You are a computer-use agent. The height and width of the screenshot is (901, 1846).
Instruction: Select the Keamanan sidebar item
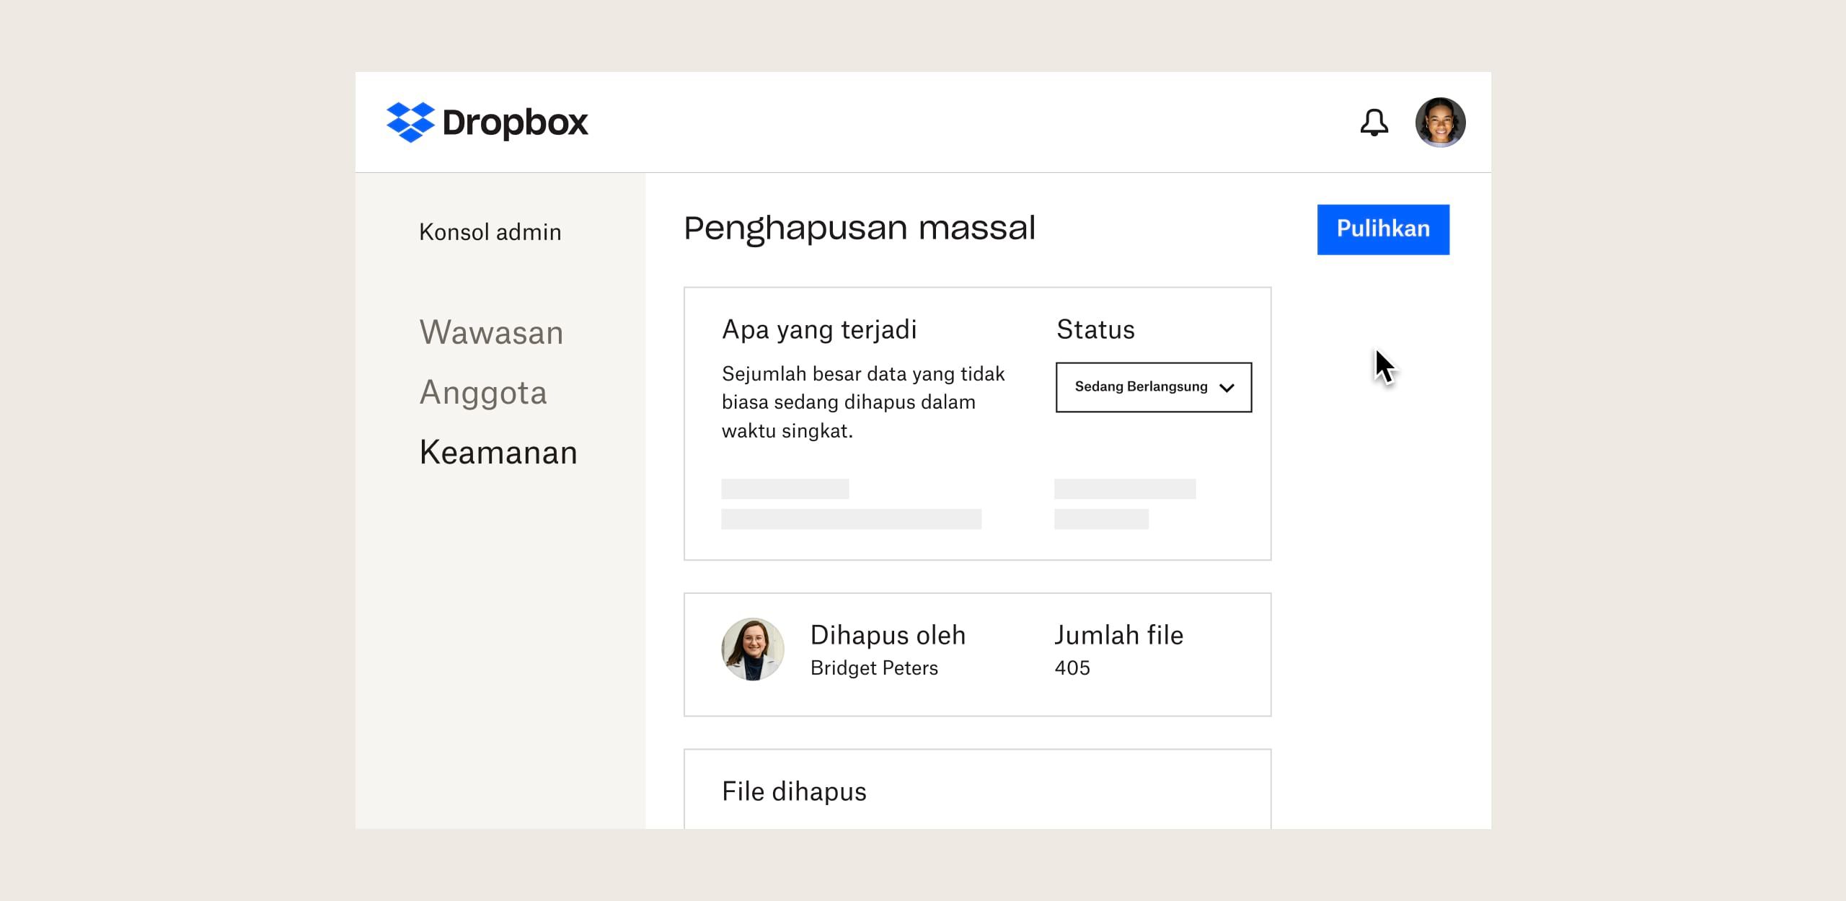coord(498,453)
